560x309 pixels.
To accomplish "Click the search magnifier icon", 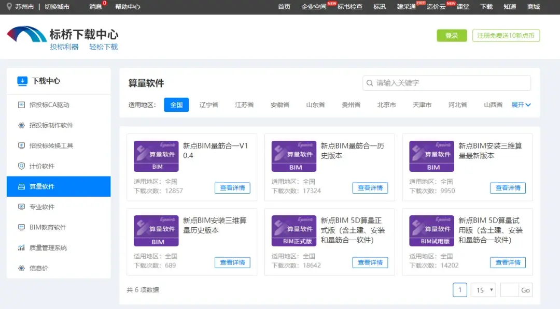I will [370, 83].
